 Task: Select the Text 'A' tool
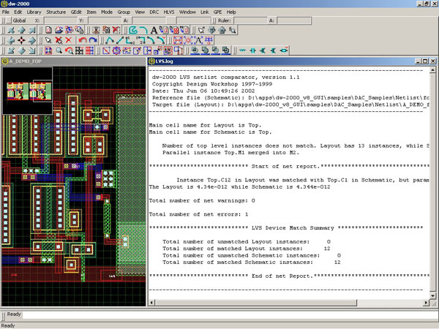pyautogui.click(x=154, y=30)
